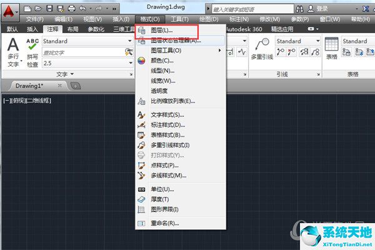Open the Autodesk 360 ribbon tab
This screenshot has height=250, width=375.
[x=244, y=29]
